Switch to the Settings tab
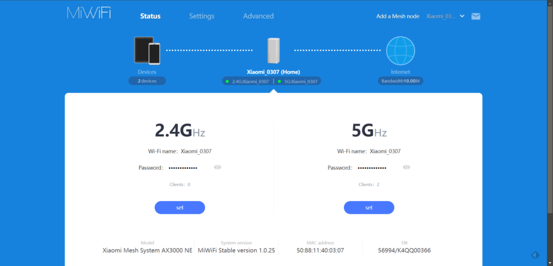The image size is (553, 266). tap(201, 16)
